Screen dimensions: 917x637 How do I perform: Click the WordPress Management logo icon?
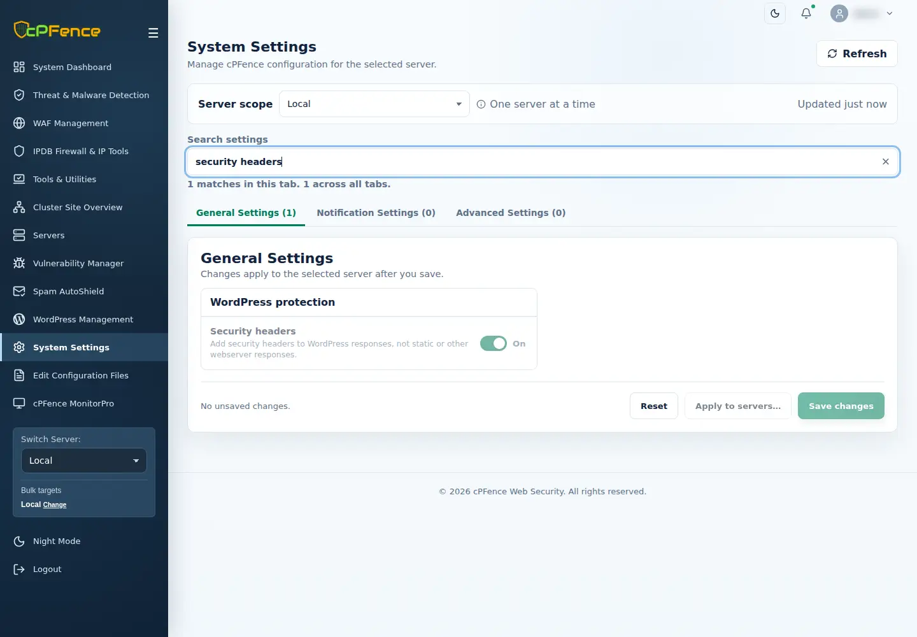tap(19, 319)
